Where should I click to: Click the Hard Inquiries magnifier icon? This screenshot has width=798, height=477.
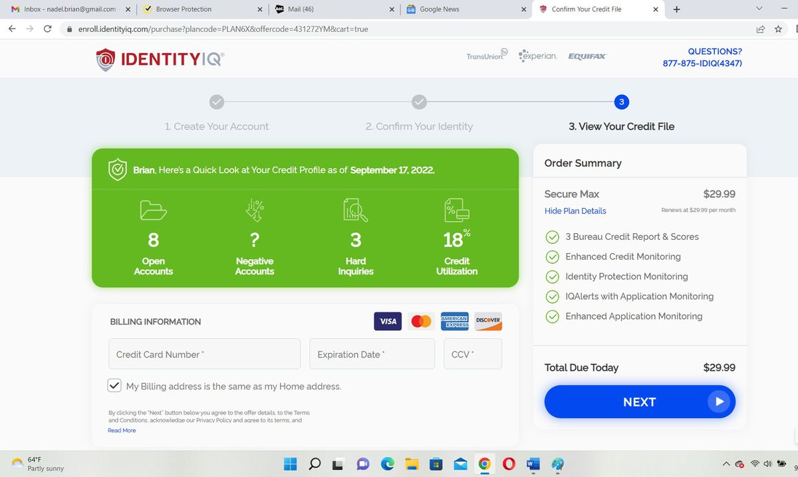[x=355, y=209]
